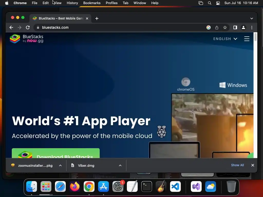Launch Firefox from the Dock
This screenshot has width=263, height=197.
pos(75,186)
